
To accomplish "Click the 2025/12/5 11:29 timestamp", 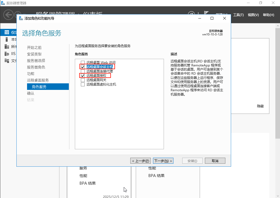I will click(x=116, y=196).
